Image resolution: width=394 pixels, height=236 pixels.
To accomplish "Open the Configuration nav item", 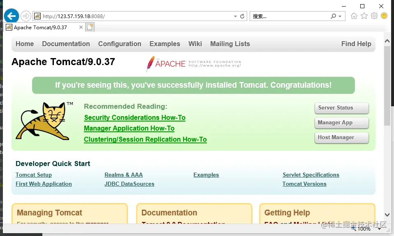I will click(120, 44).
